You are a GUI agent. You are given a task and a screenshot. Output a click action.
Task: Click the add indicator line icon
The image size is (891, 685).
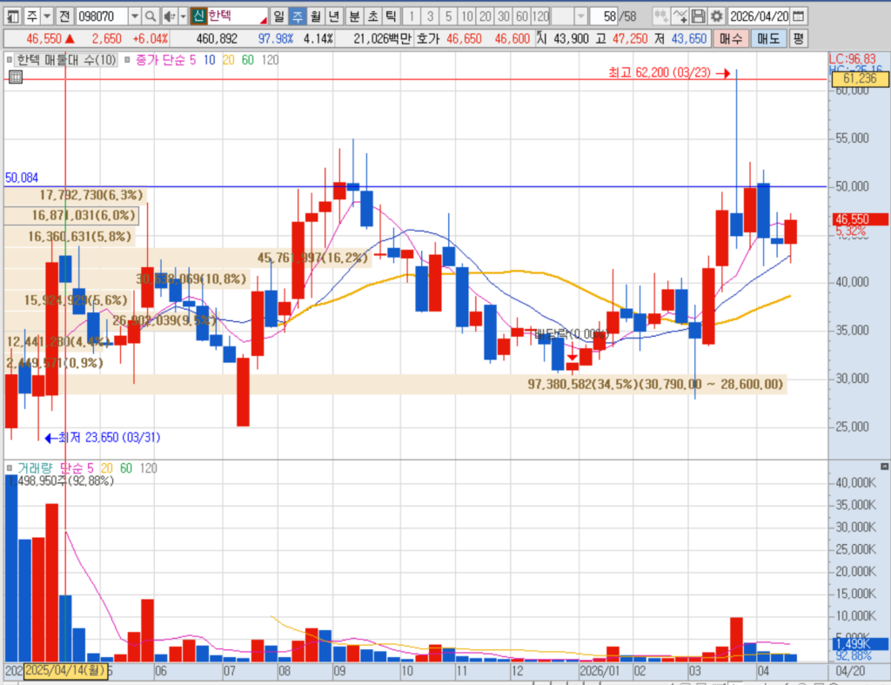679,16
